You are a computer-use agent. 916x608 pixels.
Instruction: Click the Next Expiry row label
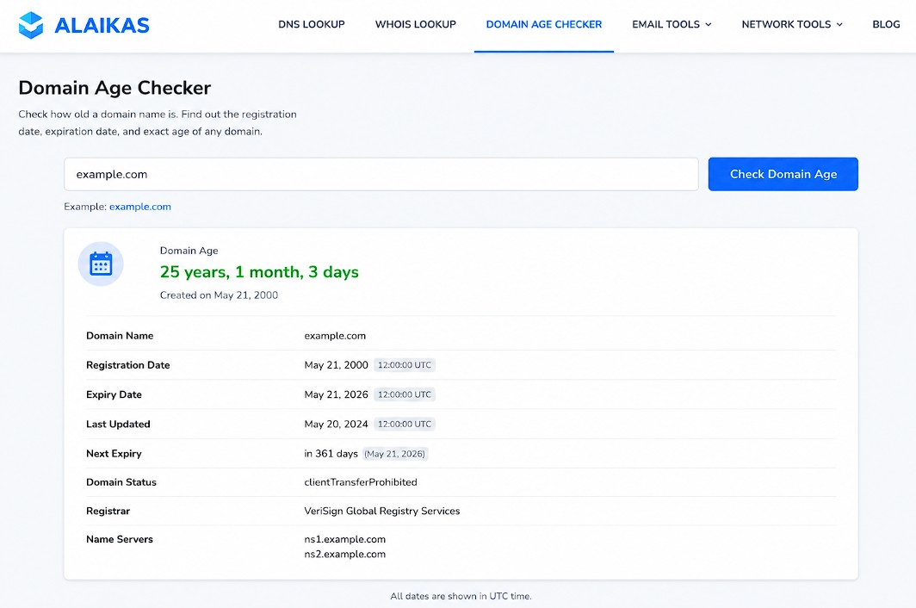click(x=114, y=454)
